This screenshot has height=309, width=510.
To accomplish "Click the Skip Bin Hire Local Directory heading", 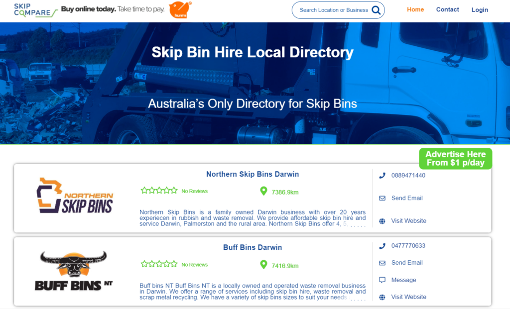I will 253,52.
